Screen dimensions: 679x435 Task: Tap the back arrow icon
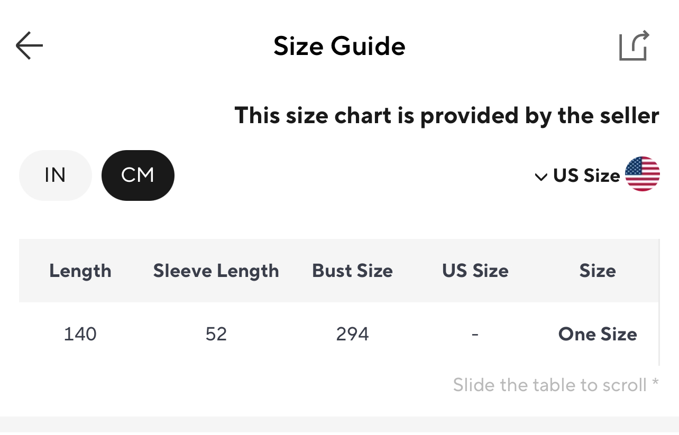(29, 46)
